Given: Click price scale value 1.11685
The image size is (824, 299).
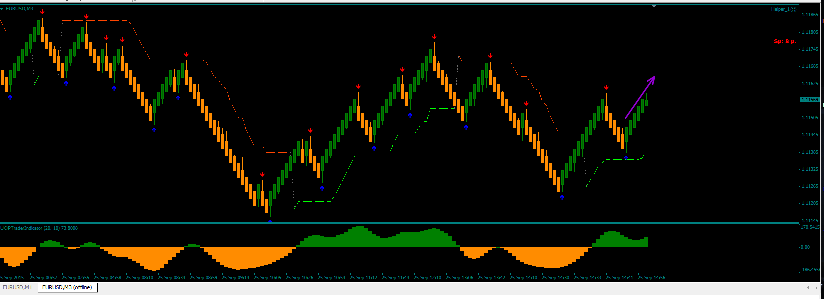Looking at the screenshot, I should click(x=810, y=66).
